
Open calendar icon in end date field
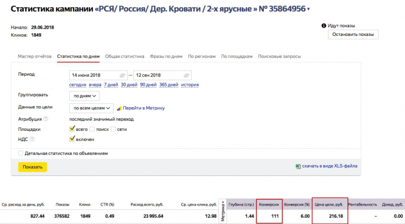(186, 75)
